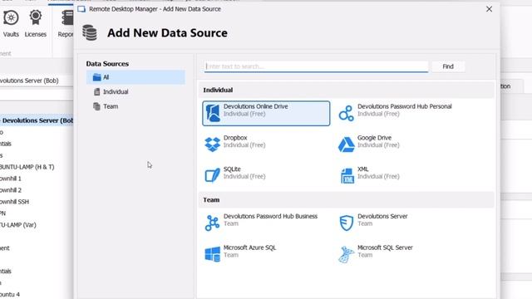Click the Dropbox label text
The image size is (532, 299).
[235, 138]
